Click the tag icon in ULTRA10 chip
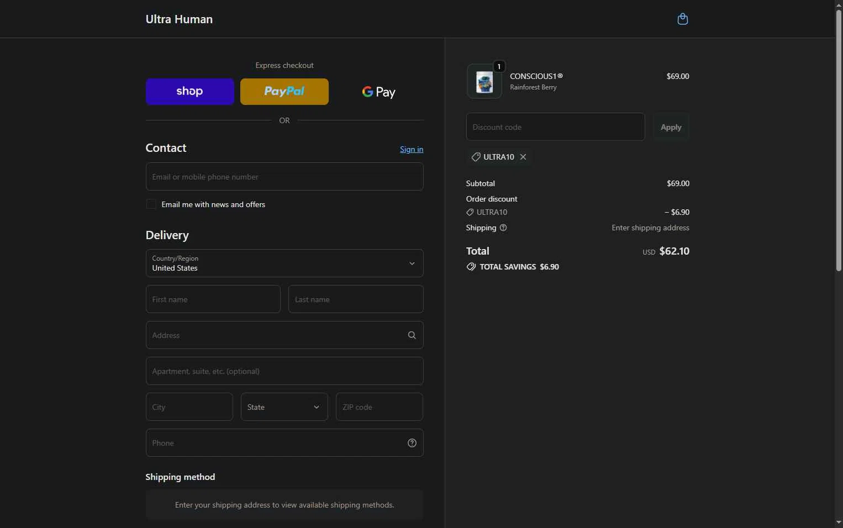 click(476, 157)
